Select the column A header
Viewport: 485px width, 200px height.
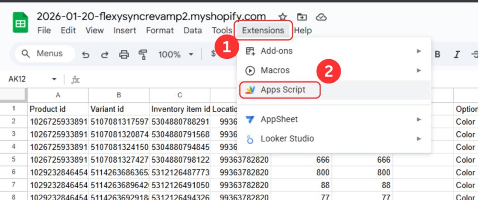tap(58, 95)
